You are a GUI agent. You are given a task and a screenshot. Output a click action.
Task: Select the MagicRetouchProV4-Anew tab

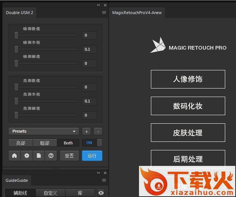(x=137, y=13)
